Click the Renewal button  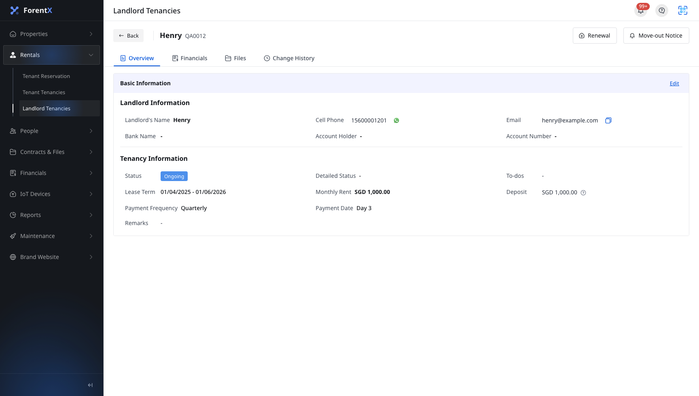pyautogui.click(x=595, y=36)
